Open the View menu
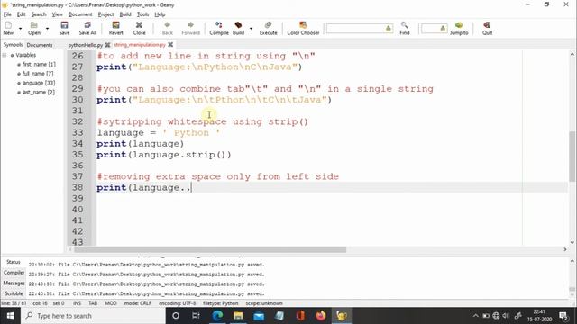This screenshot has height=324, width=577. (57, 14)
